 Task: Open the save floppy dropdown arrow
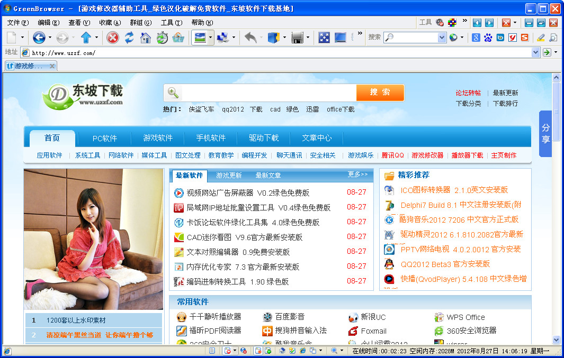(x=308, y=38)
